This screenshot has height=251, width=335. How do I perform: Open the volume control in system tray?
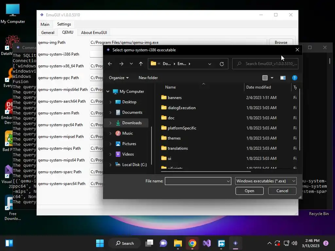click(294, 243)
